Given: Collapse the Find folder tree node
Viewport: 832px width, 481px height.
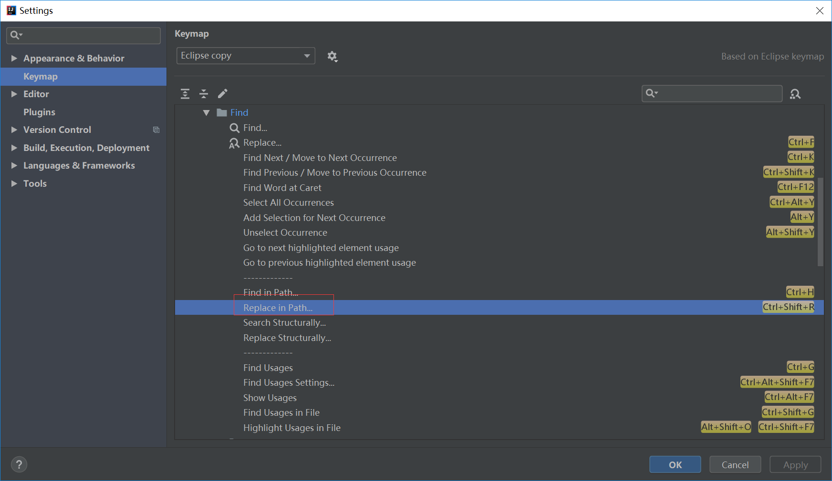Looking at the screenshot, I should [x=207, y=113].
